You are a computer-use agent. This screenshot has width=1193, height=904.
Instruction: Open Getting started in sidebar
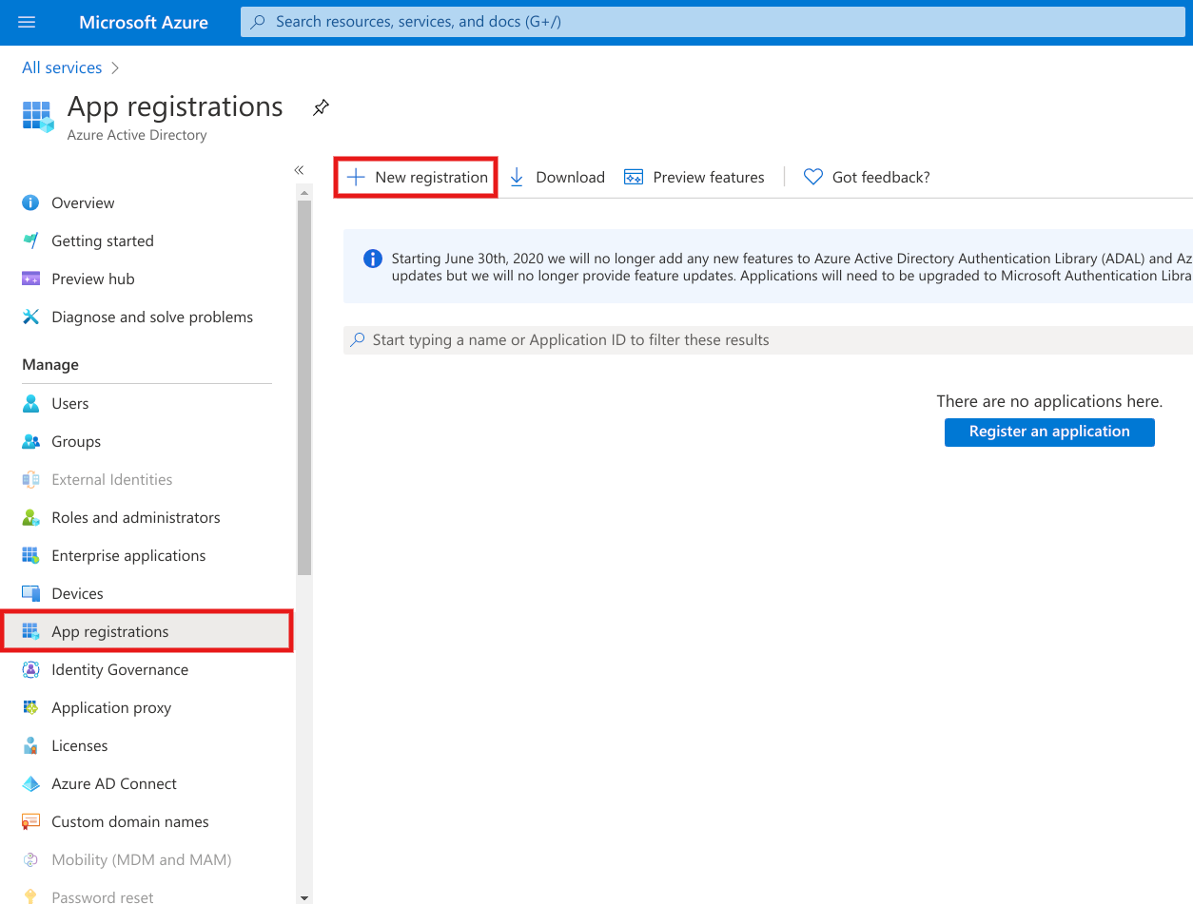coord(103,240)
